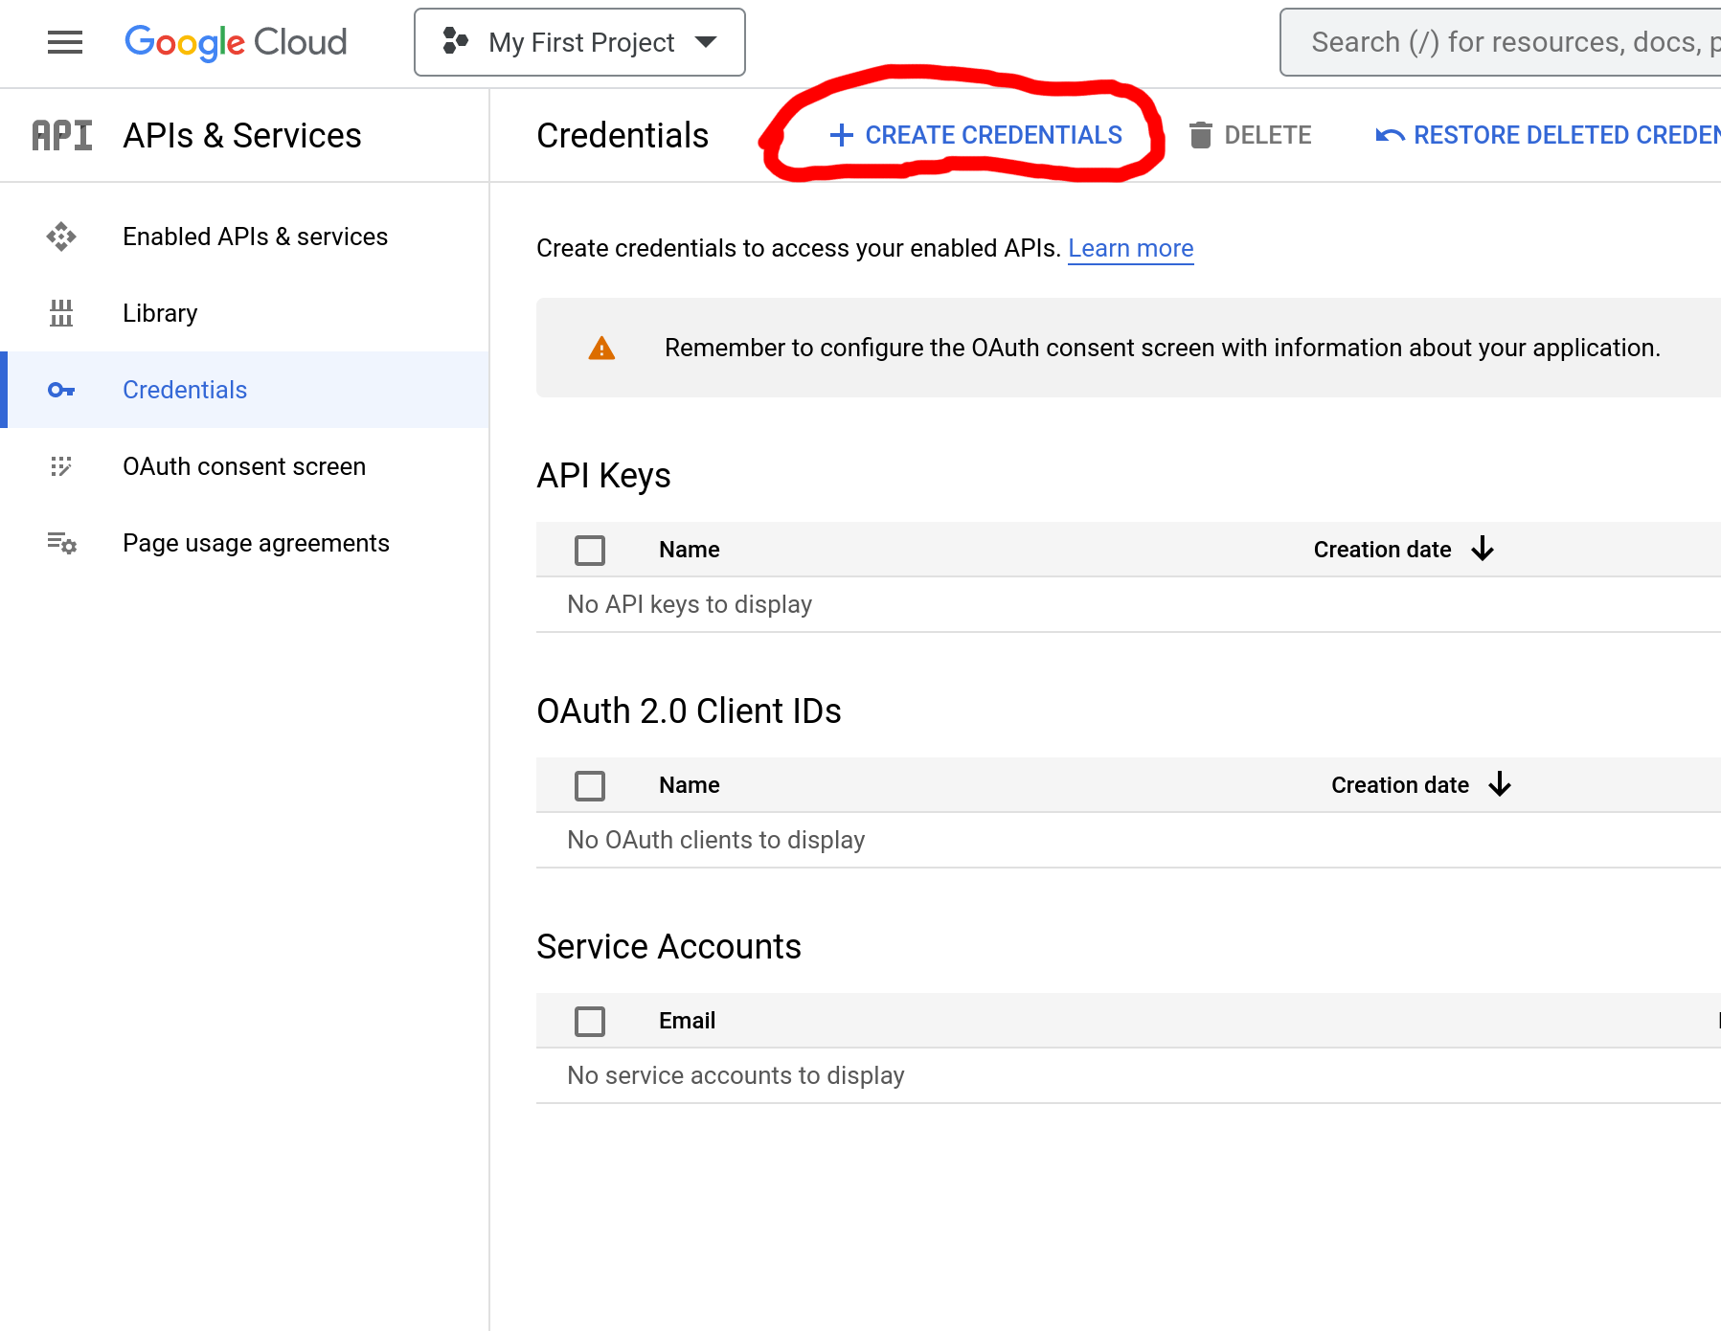The height and width of the screenshot is (1331, 1721).
Task: Click the Delete button
Action: 1251,135
